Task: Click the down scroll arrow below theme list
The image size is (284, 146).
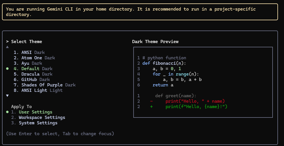Action: point(7,96)
